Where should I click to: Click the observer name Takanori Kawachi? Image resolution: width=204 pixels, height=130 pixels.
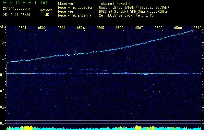[115, 3]
